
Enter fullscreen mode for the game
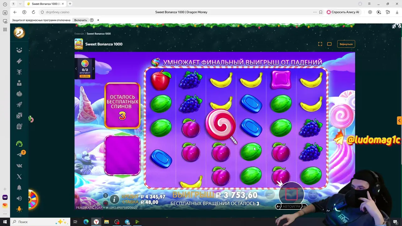[x=320, y=44]
